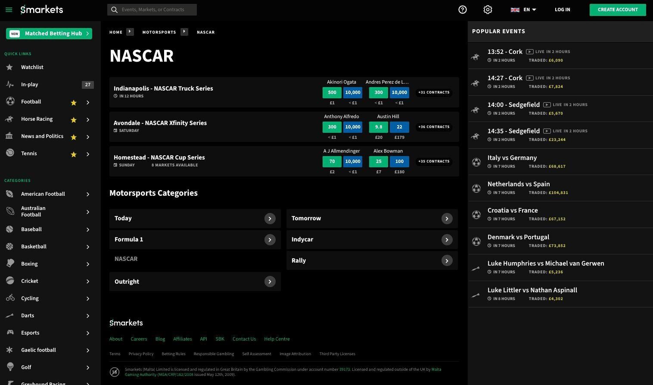Select green 500 odds for Akinori Ogata
The height and width of the screenshot is (385, 653).
pyautogui.click(x=332, y=92)
